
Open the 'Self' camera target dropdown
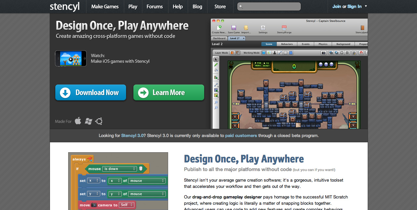pos(126,205)
